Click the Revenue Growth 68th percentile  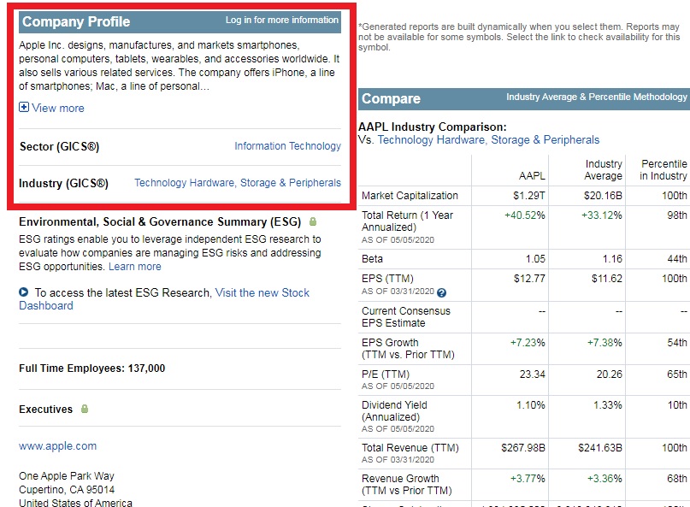pyautogui.click(x=677, y=479)
